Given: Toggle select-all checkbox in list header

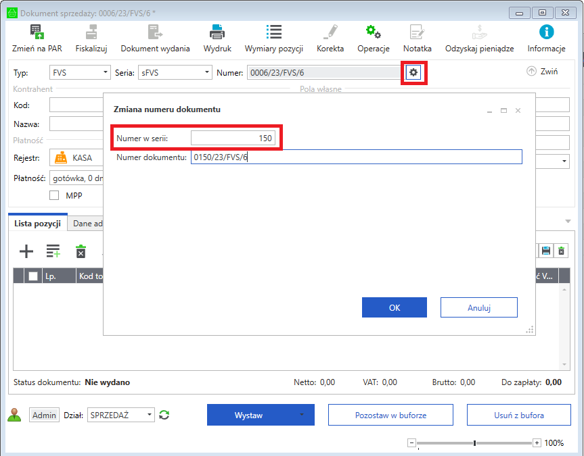Looking at the screenshot, I should pyautogui.click(x=32, y=276).
